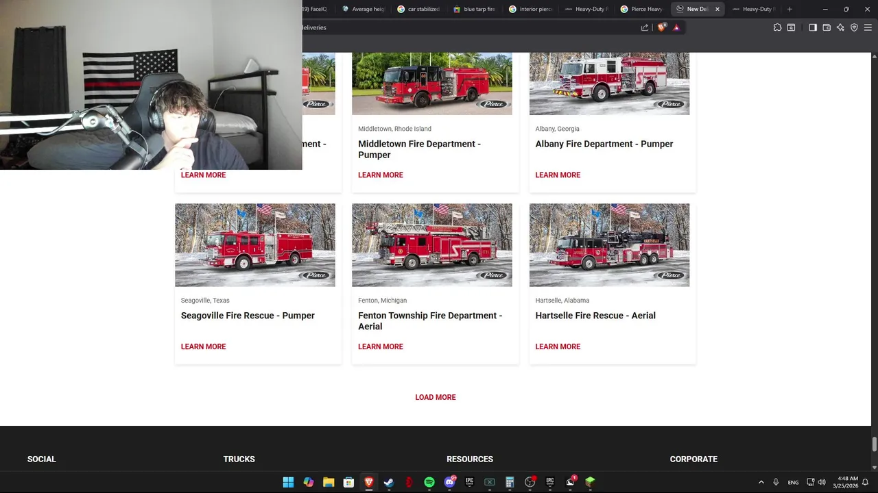Open the browser extensions puzzle icon
The image size is (878, 493).
(x=777, y=27)
